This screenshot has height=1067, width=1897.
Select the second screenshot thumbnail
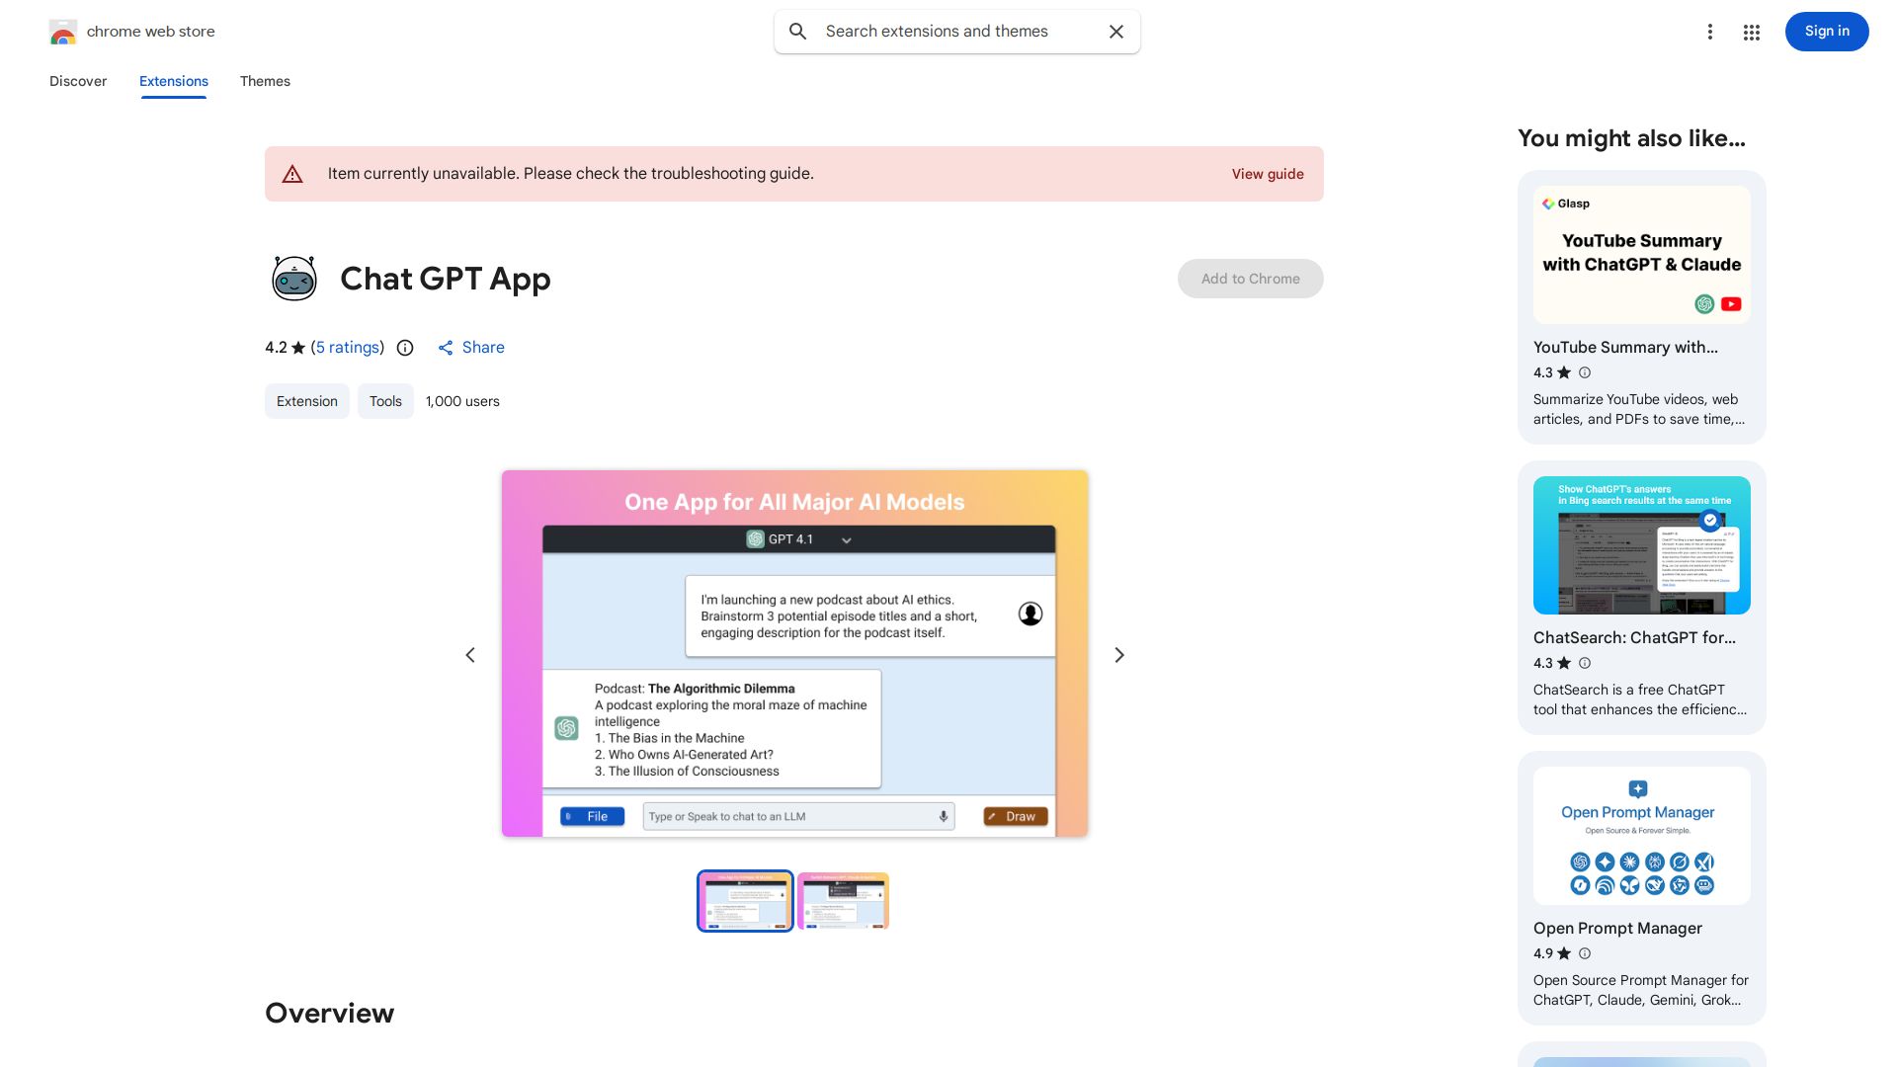tap(843, 900)
